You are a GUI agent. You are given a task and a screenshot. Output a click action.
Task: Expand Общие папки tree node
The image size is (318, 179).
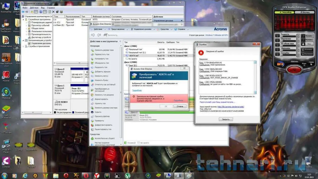(26, 28)
